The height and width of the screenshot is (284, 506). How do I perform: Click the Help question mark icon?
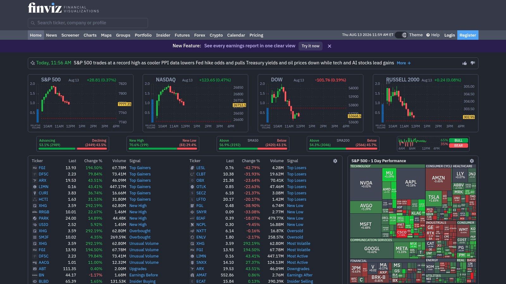[428, 35]
